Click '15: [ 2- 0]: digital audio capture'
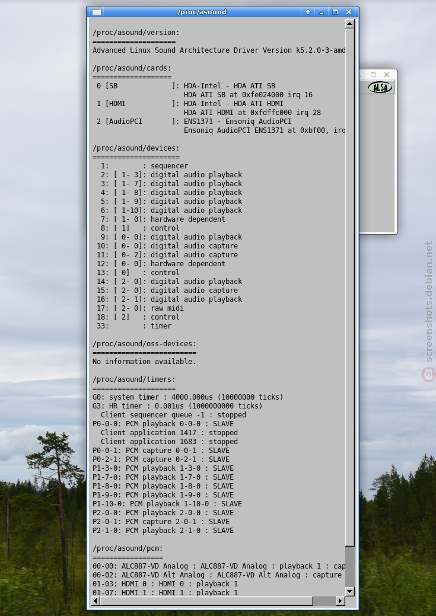Viewport: 436px width, 616px height. [x=167, y=291]
